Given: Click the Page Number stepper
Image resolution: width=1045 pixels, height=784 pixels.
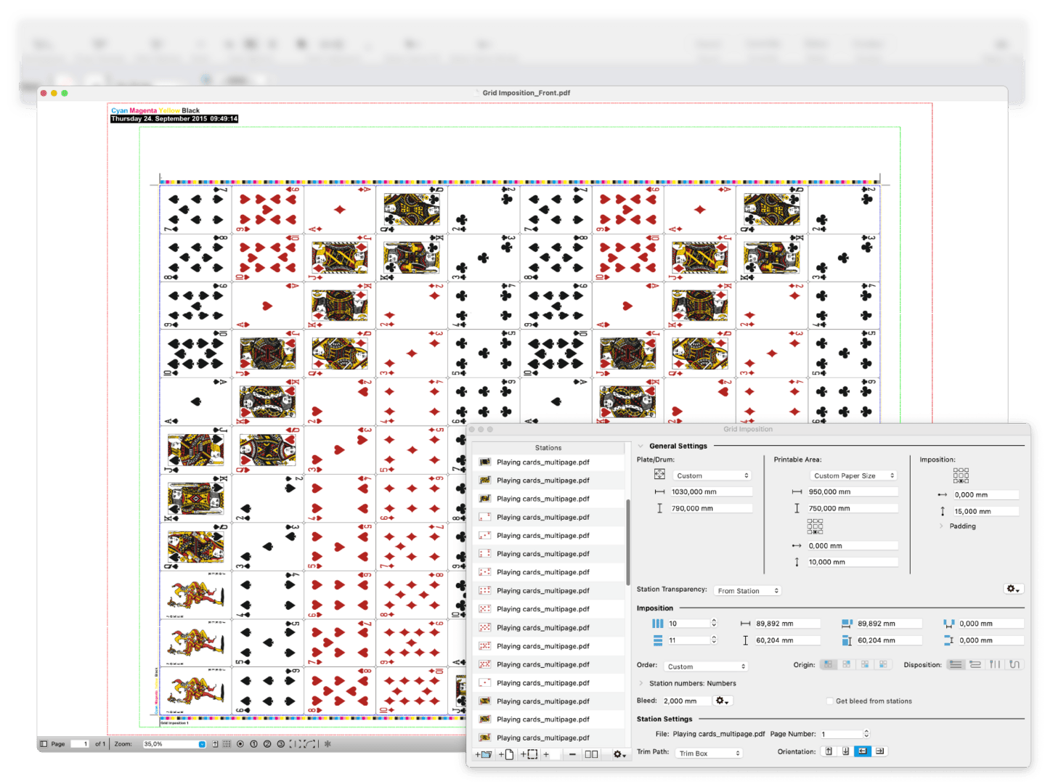Looking at the screenshot, I should point(866,734).
